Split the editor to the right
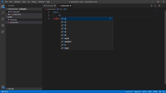166x93 pixels. [159, 6]
